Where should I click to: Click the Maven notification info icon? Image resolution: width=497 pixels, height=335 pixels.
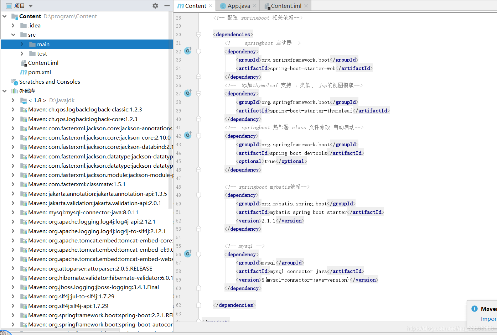[475, 309]
